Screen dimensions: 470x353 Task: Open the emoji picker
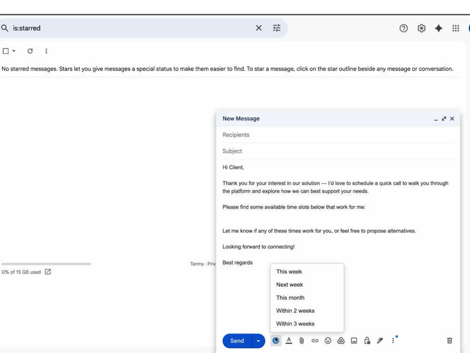coord(328,340)
